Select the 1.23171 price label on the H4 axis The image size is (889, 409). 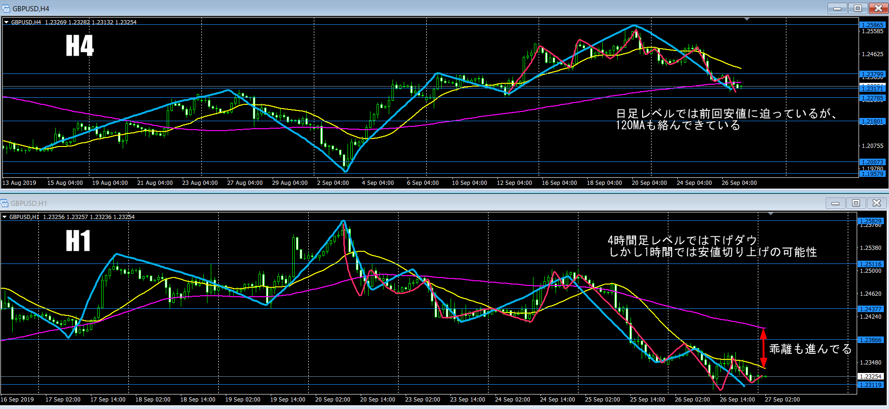[x=872, y=88]
